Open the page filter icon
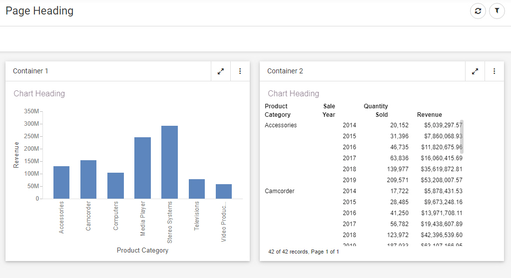 coord(497,11)
